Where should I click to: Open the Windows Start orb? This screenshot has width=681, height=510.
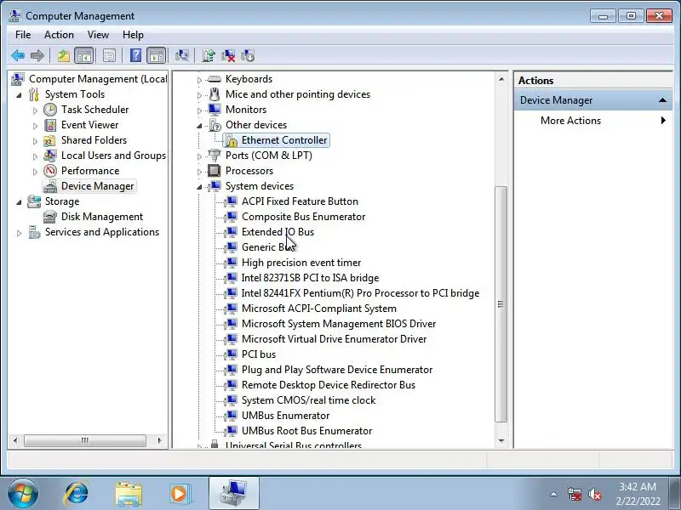(23, 494)
